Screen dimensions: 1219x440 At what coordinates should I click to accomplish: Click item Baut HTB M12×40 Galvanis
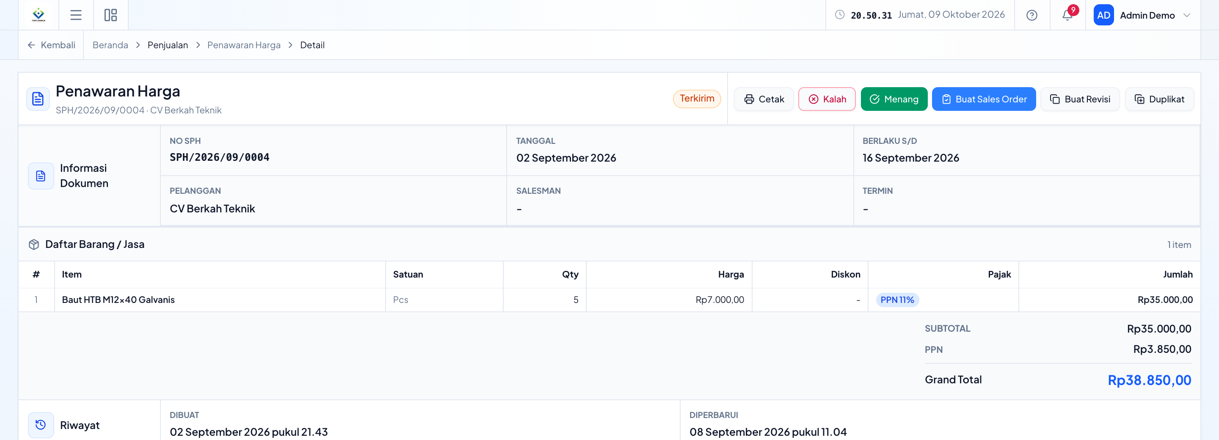119,300
